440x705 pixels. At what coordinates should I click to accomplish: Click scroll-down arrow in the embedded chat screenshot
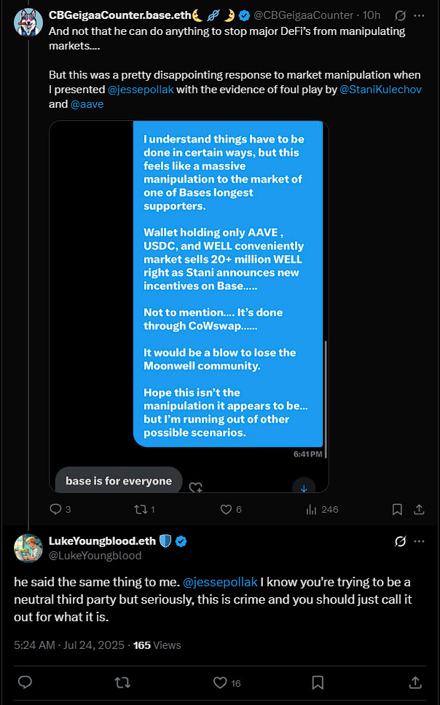coord(303,487)
